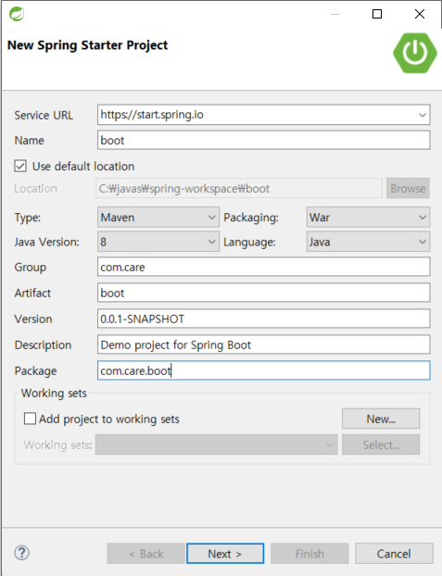Open the Packaging dropdown showing War
Image resolution: width=442 pixels, height=576 pixels.
click(x=368, y=217)
